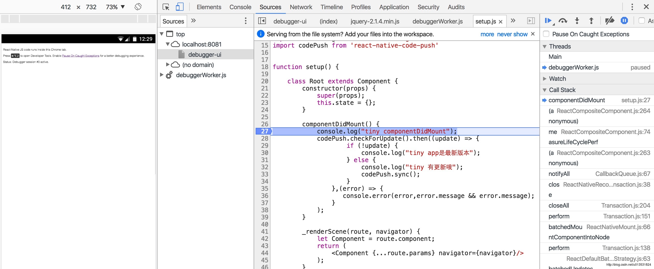
Task: Dismiss the workspace info banner
Action: coord(533,34)
